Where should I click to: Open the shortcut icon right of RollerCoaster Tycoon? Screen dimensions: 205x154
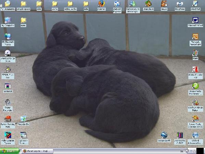coord(23,138)
